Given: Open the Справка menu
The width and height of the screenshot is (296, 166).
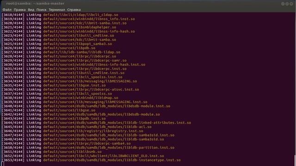Looking at the screenshot, I should tap(74, 10).
